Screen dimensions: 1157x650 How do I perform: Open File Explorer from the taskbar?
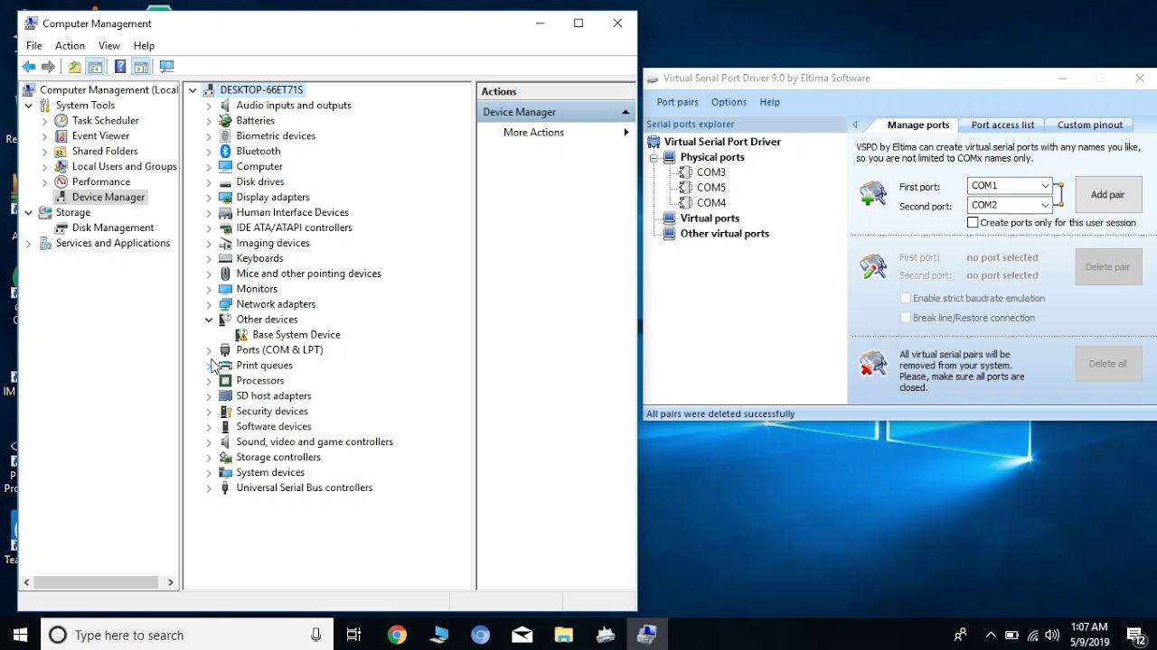(x=563, y=635)
